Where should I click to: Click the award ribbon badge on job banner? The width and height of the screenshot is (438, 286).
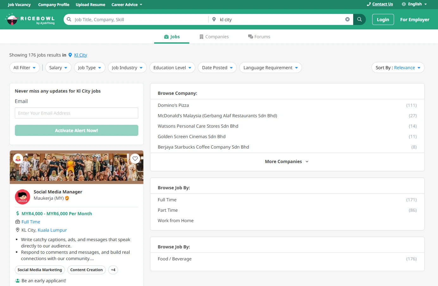click(18, 159)
